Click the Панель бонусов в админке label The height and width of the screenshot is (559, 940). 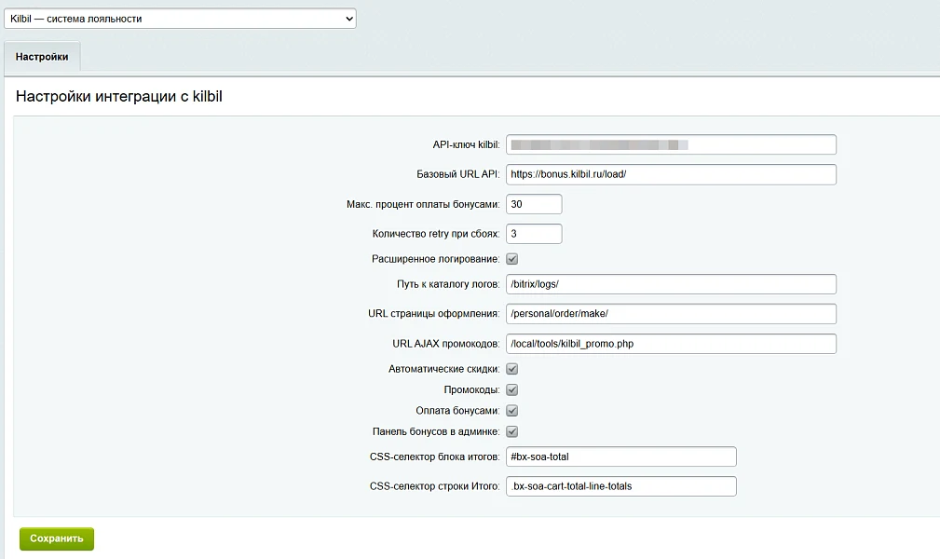pos(436,432)
